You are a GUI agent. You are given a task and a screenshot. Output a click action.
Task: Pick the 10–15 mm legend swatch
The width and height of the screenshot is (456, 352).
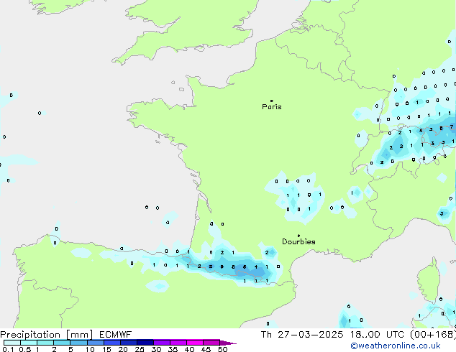click(x=95, y=343)
